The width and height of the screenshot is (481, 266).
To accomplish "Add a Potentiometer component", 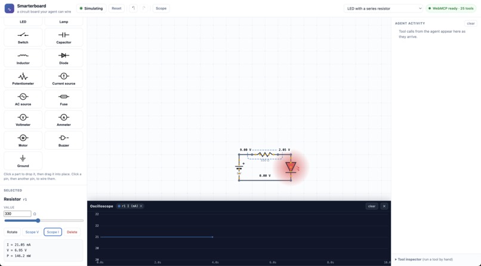I will point(23,79).
